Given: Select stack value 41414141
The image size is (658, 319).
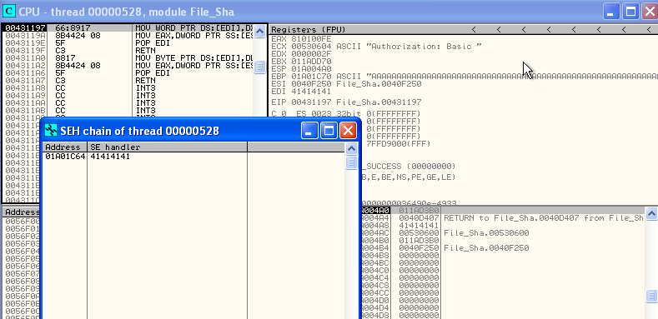Looking at the screenshot, I should [419, 225].
